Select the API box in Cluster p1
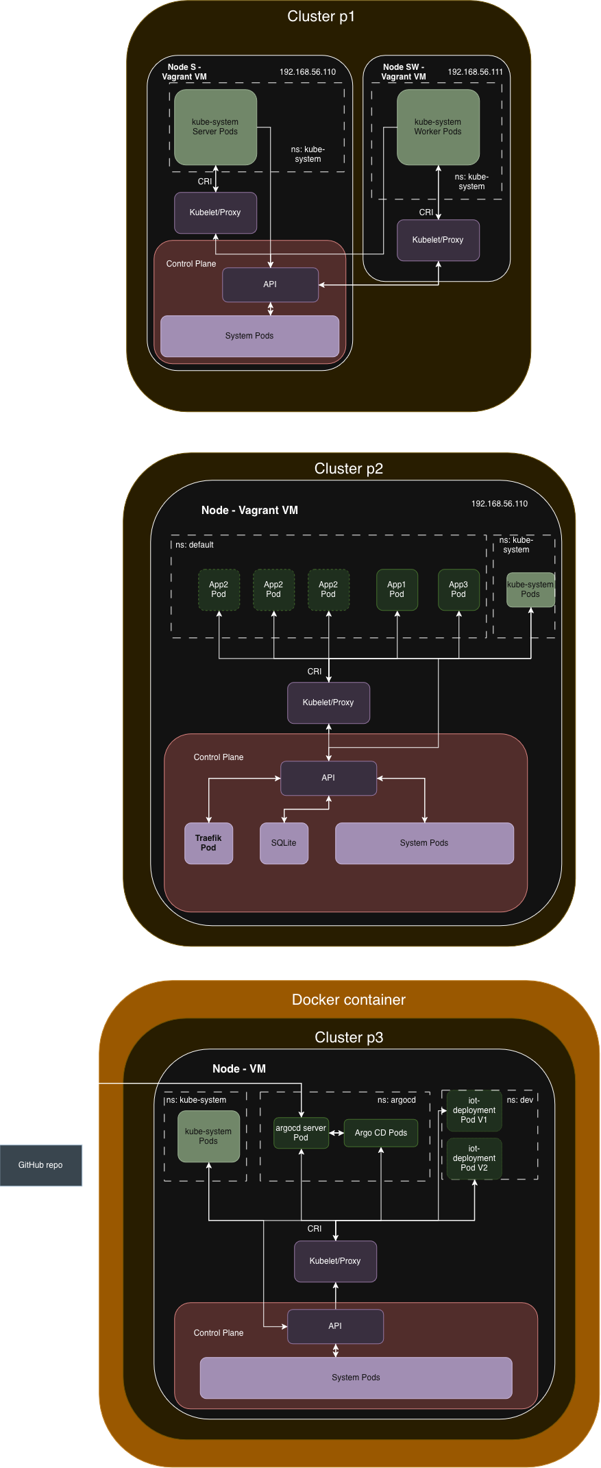 (271, 284)
